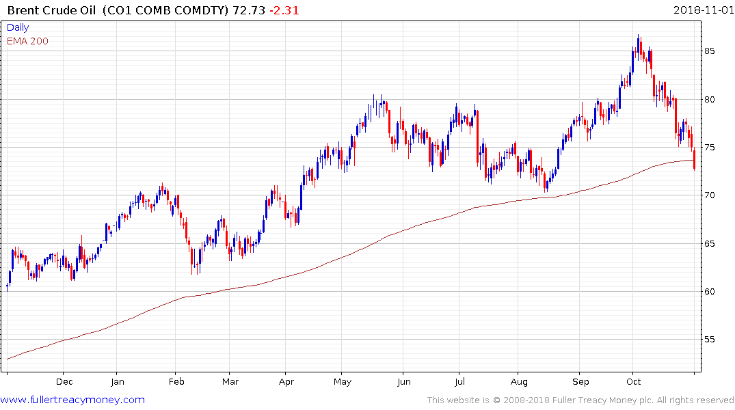Click the last price value 72.73
The image size is (735, 410).
pyautogui.click(x=249, y=10)
